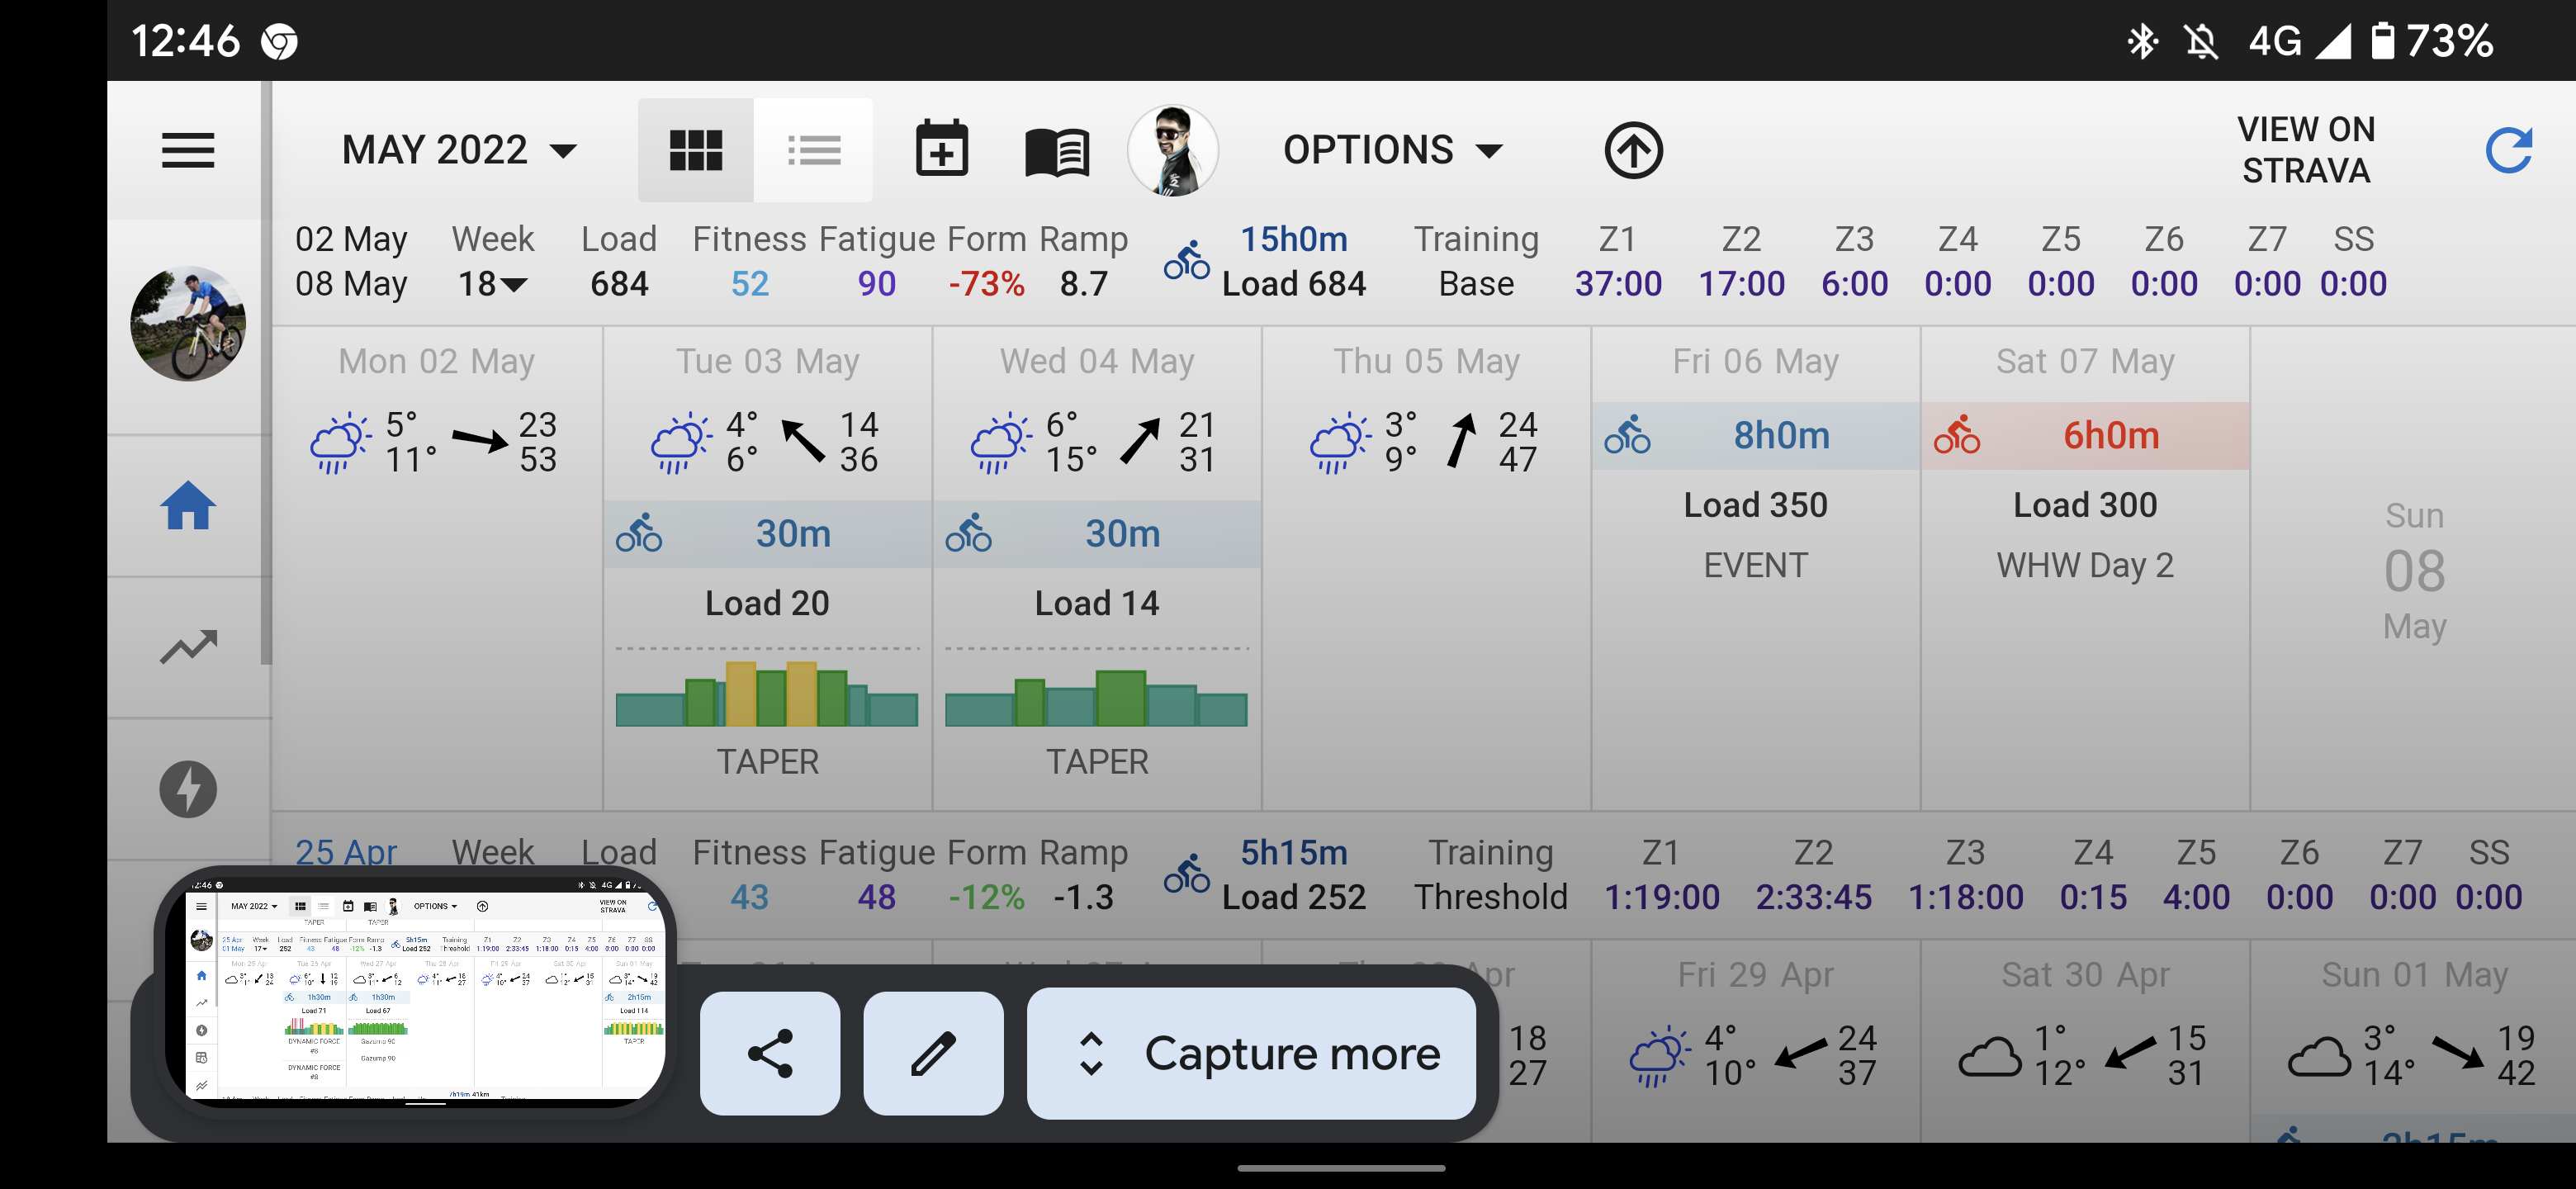This screenshot has height=1189, width=2576.
Task: Click the Saturday 07 May red cycling icon
Action: tap(1956, 435)
